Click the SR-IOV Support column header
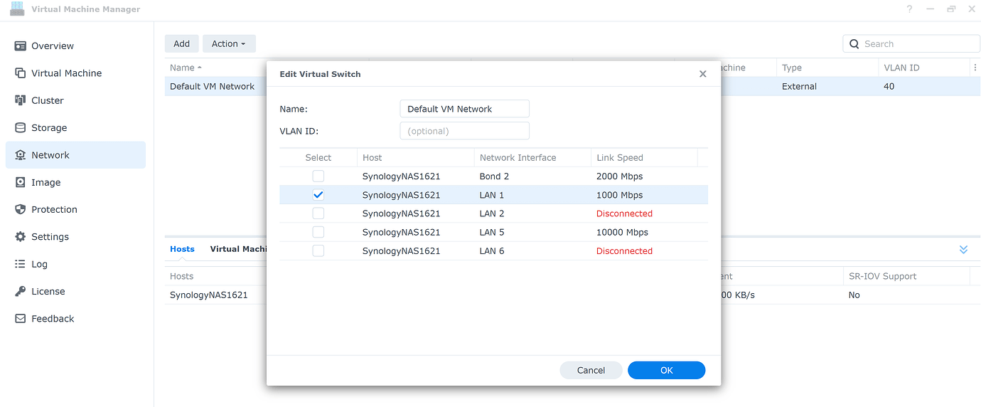981x407 pixels. [906, 276]
